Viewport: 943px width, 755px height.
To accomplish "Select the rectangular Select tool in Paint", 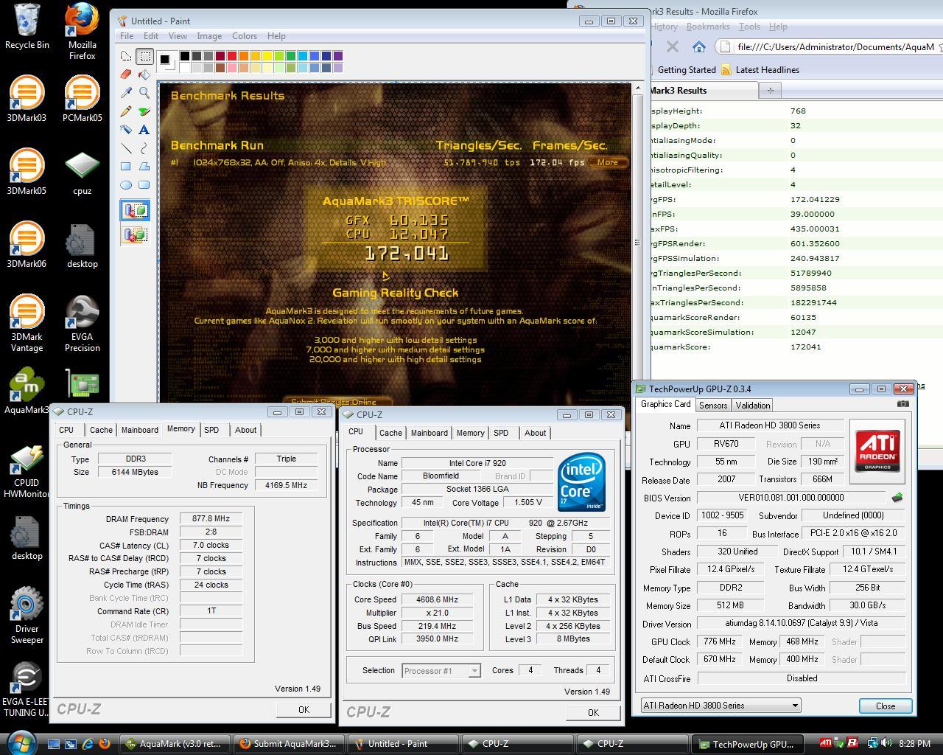I will (x=144, y=56).
